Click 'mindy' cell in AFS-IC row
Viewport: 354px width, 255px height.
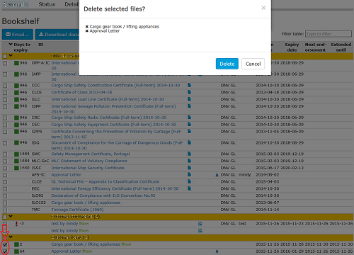coord(245,175)
